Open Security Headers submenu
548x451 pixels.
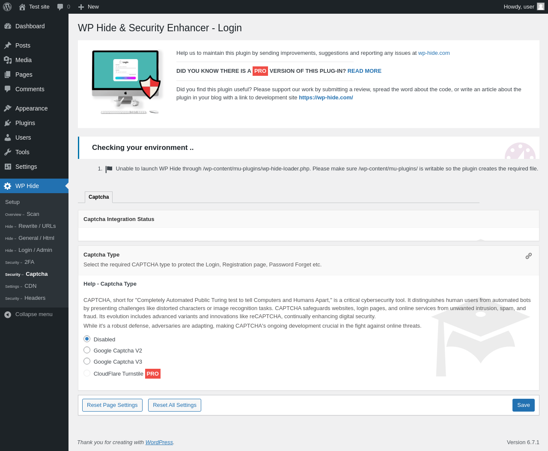(25, 298)
